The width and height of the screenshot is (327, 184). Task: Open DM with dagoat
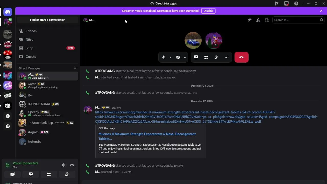tap(48, 132)
